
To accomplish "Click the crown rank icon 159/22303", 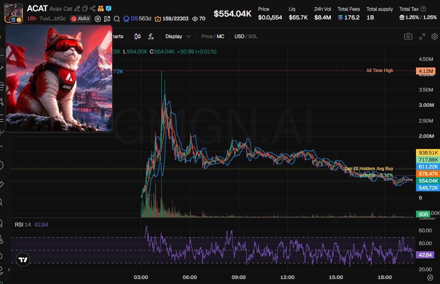I will pyautogui.click(x=158, y=19).
